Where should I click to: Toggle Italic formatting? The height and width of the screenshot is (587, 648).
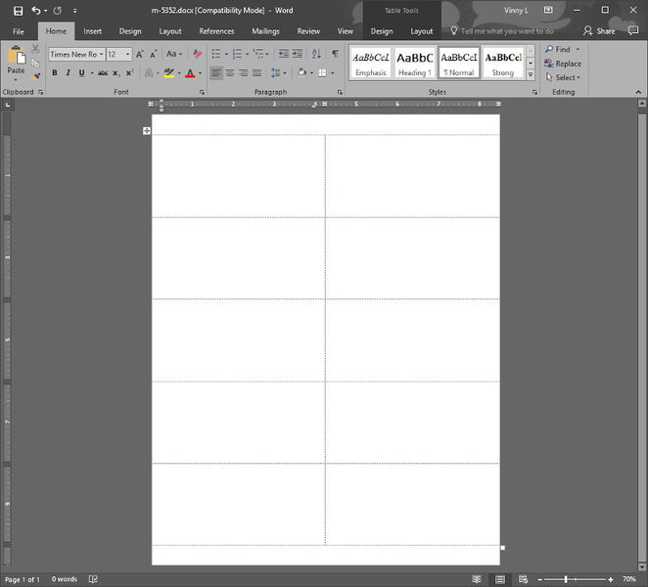coord(68,73)
